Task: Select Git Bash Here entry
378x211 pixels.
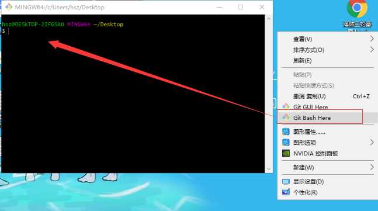Action: 328,117
